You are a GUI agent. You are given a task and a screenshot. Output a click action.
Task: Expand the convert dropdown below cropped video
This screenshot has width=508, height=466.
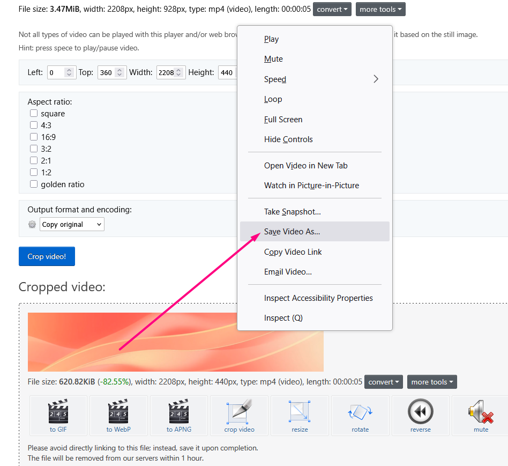click(384, 382)
